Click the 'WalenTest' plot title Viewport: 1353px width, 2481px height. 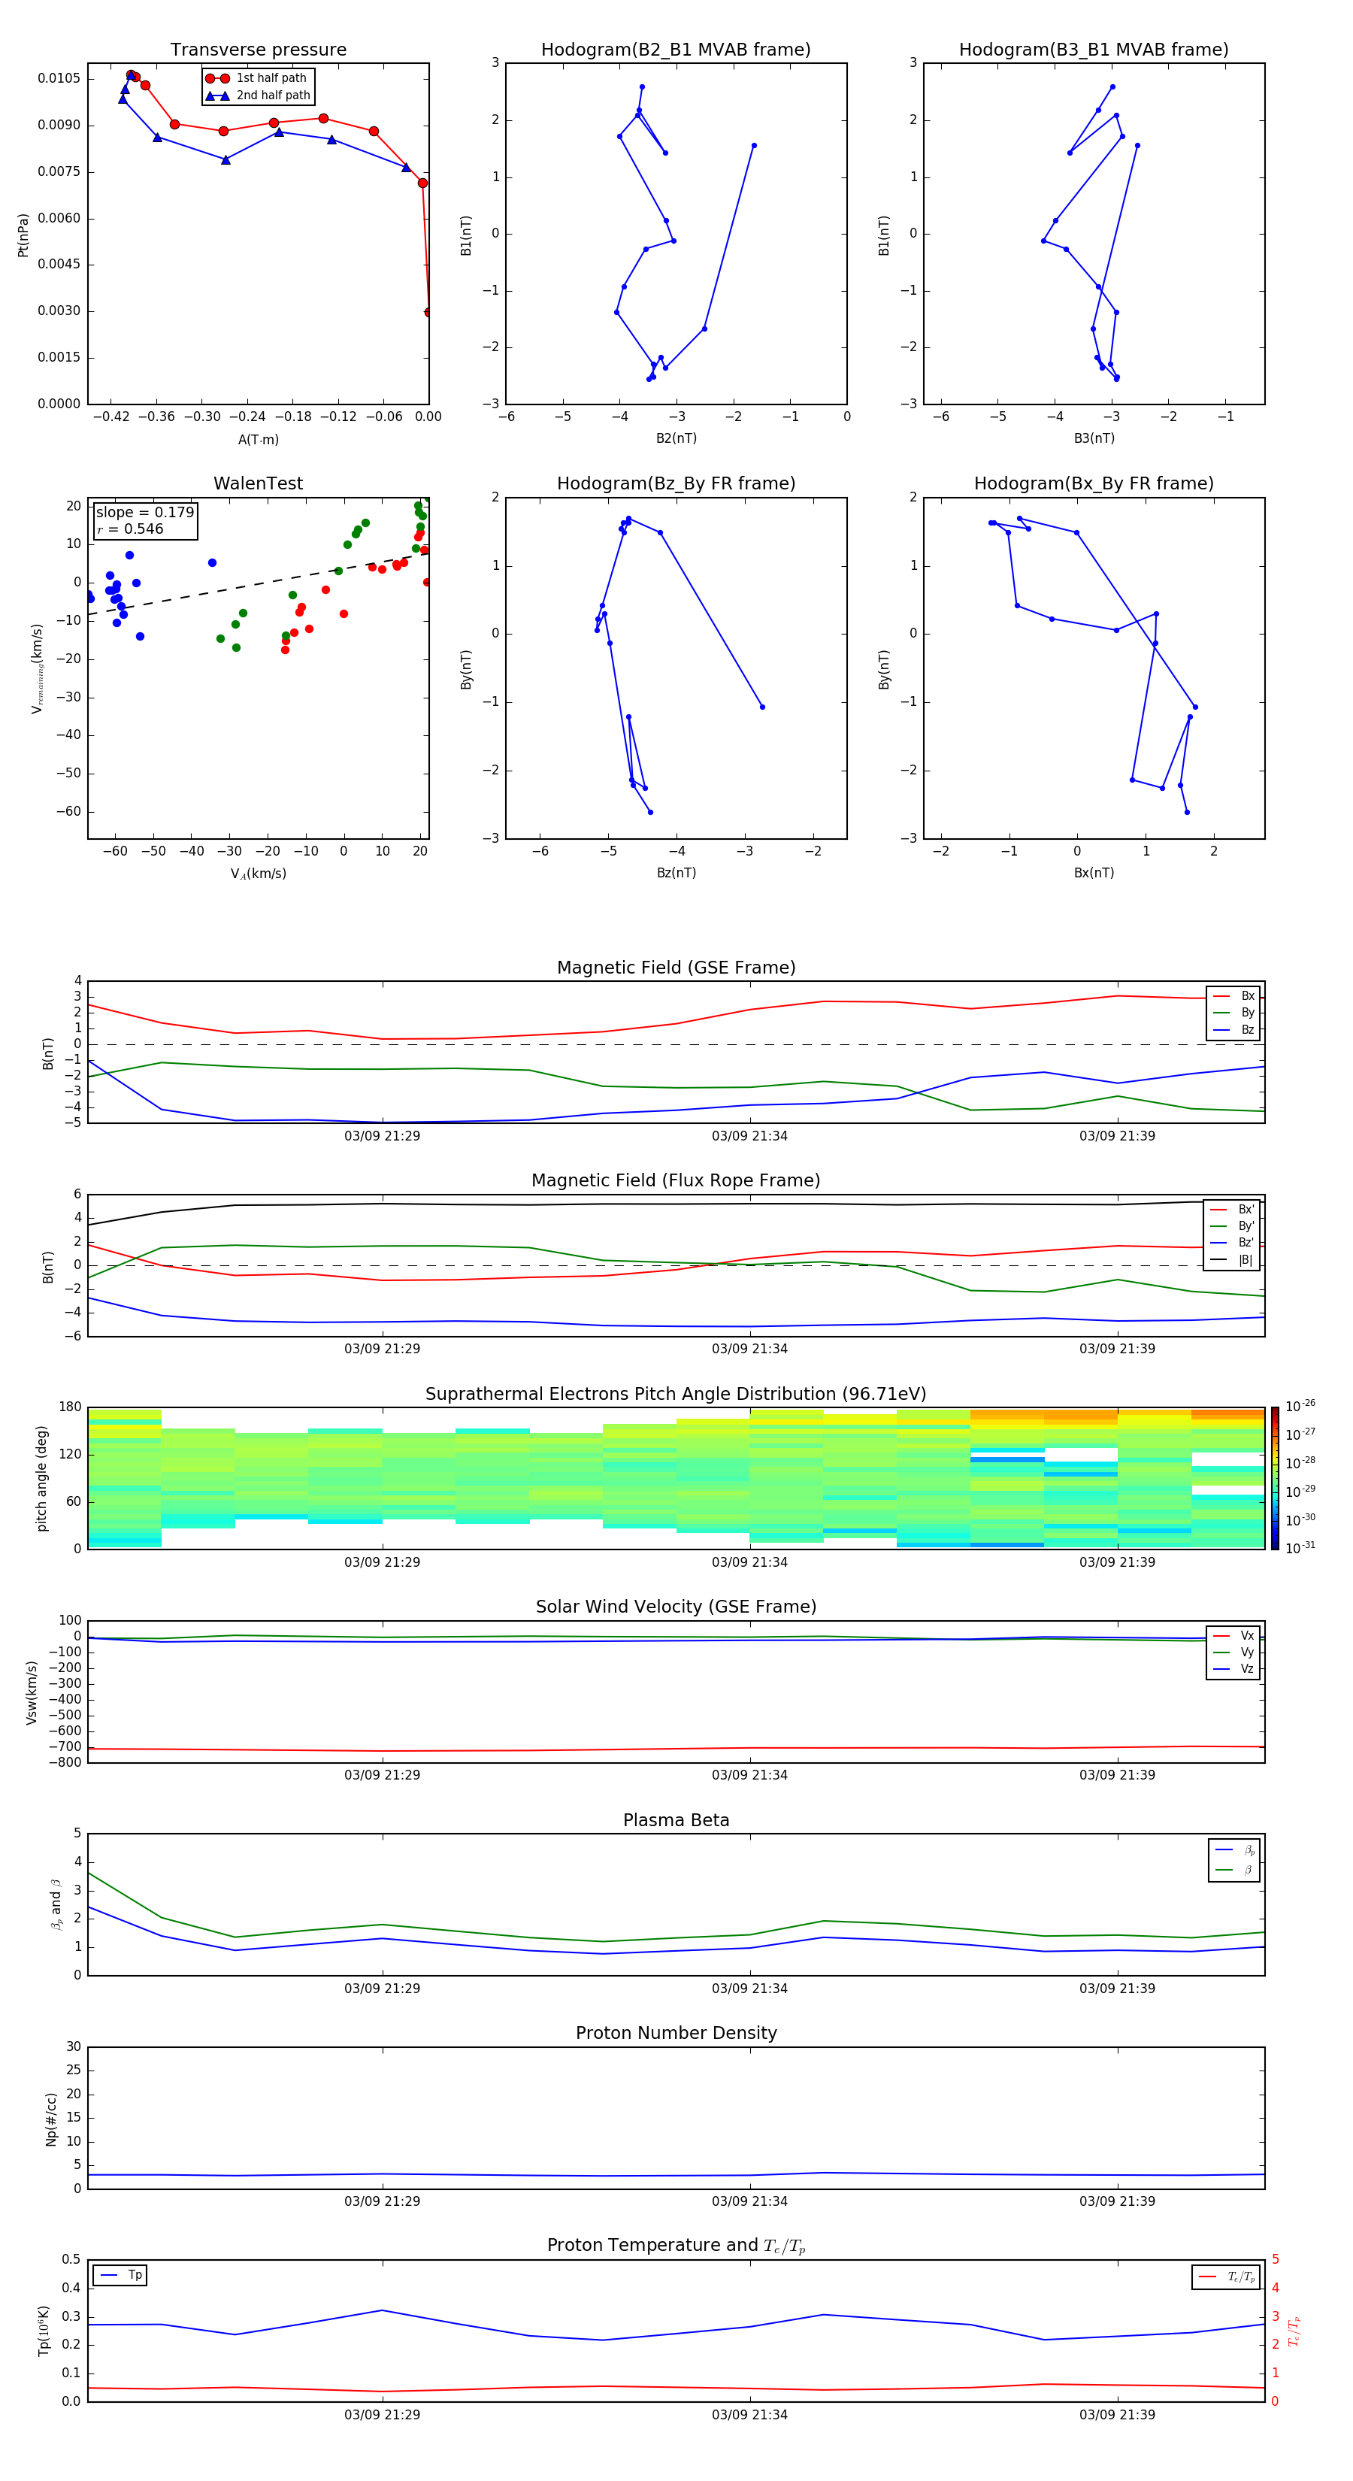[x=258, y=483]
